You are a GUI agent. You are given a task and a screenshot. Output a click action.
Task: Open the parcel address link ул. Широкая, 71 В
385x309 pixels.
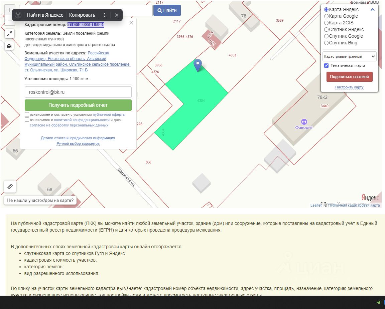[77, 61]
